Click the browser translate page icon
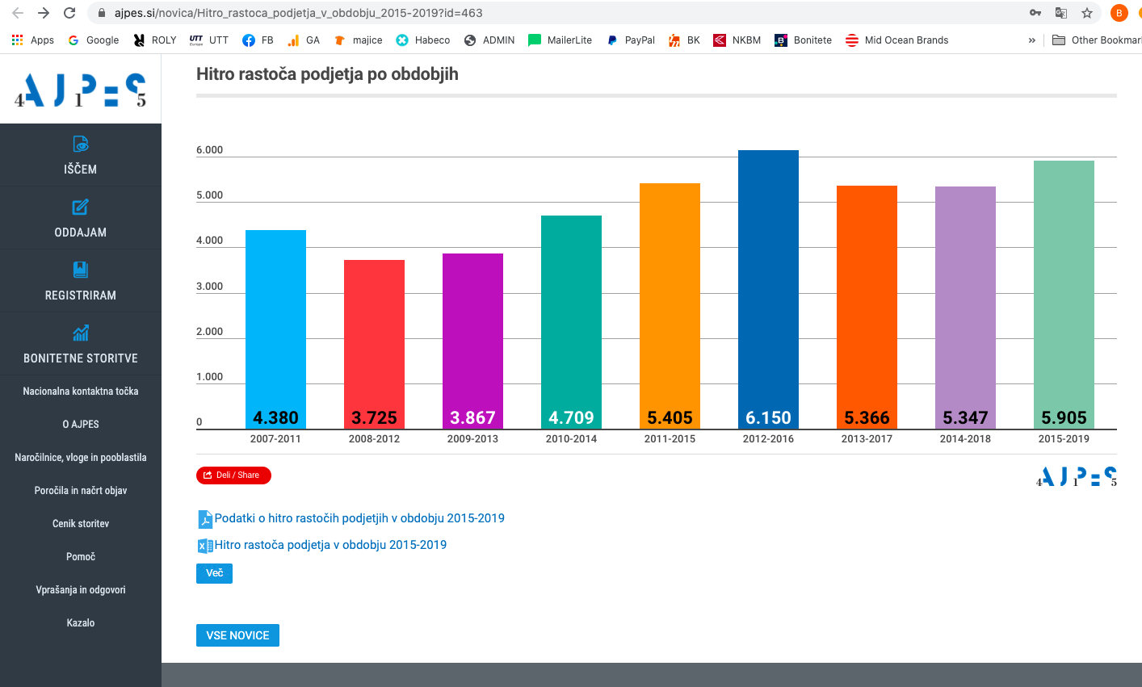 pos(1061,13)
